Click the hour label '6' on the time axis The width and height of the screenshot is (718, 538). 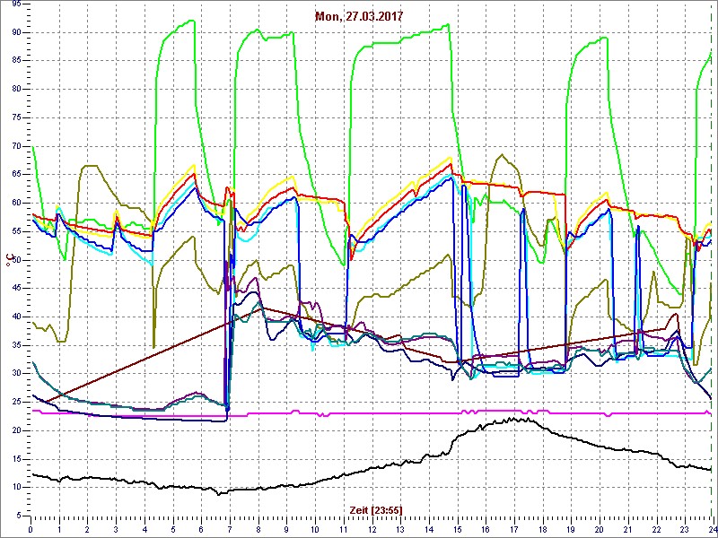[201, 527]
